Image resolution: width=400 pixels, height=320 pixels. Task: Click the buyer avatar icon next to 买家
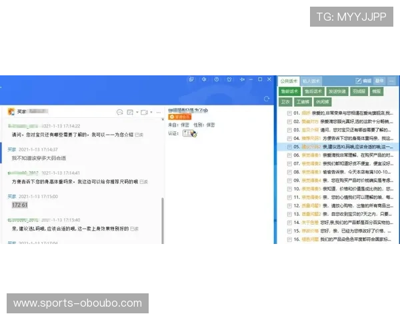[11, 111]
